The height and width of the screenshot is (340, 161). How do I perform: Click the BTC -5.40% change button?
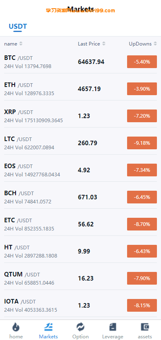pyautogui.click(x=142, y=62)
